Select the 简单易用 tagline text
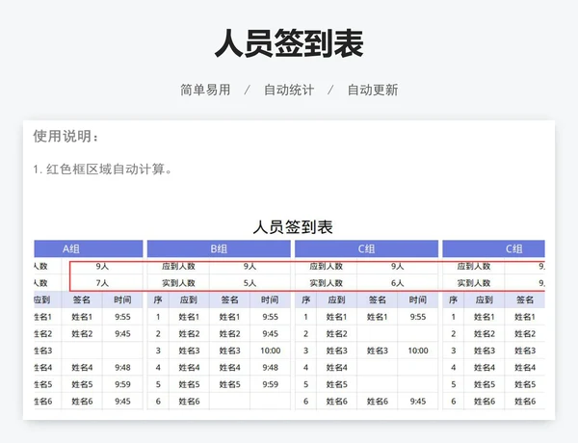578x443 pixels. tap(205, 90)
